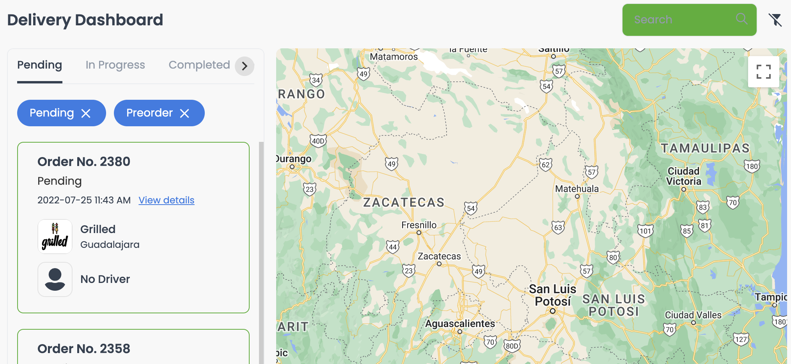The height and width of the screenshot is (364, 791).
Task: Click the No Driver avatar icon
Action: coord(55,279)
